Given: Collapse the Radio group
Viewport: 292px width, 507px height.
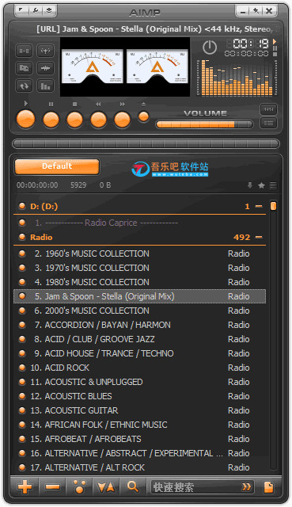Looking at the screenshot, I should coord(259,237).
